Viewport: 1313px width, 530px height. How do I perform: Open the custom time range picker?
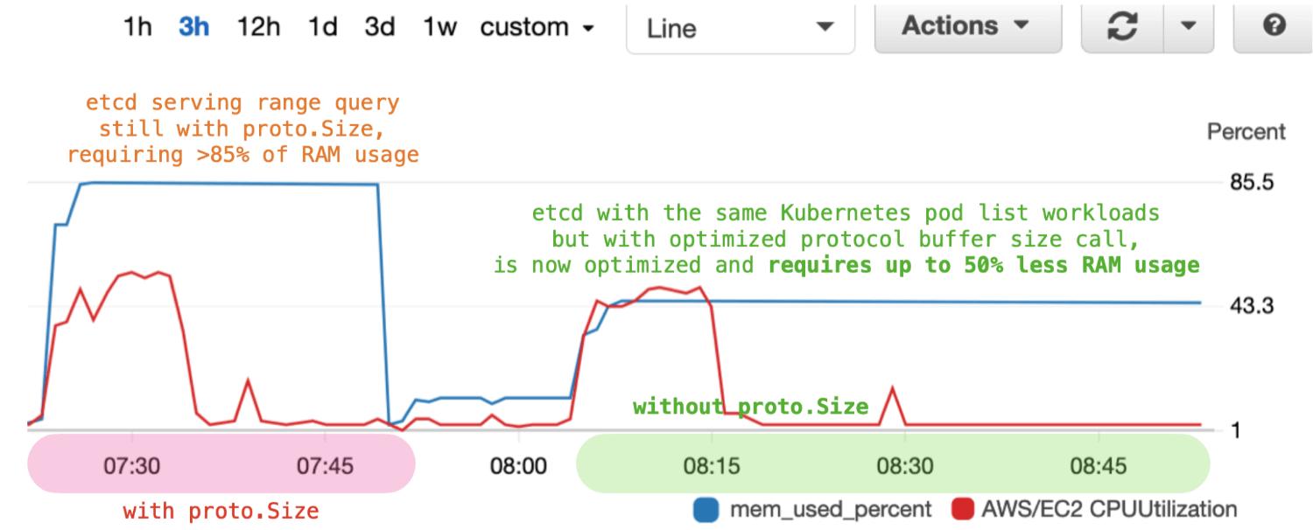pyautogui.click(x=537, y=27)
